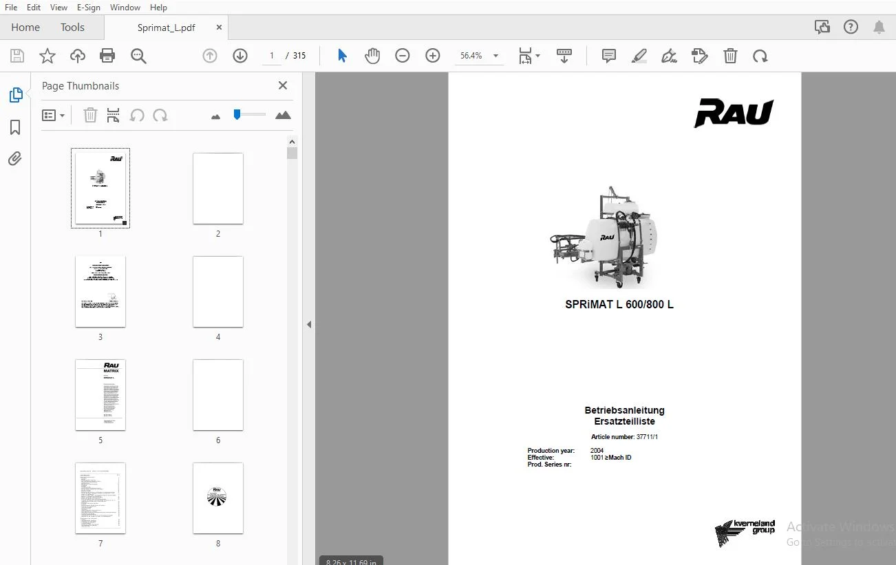Viewport: 896px width, 565px height.
Task: Open Page Thumbnails sidebar icon
Action: pyautogui.click(x=15, y=95)
